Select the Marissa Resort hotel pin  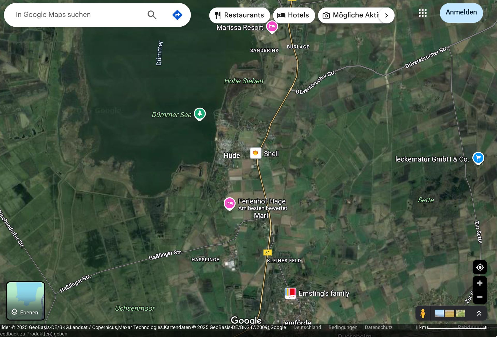272,26
